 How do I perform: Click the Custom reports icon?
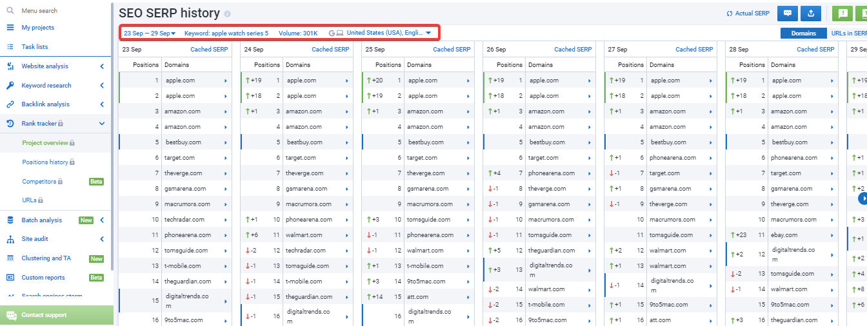coord(10,278)
